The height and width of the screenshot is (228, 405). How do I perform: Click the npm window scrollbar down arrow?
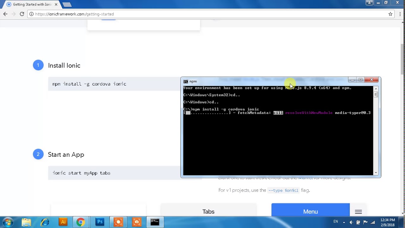point(376,173)
